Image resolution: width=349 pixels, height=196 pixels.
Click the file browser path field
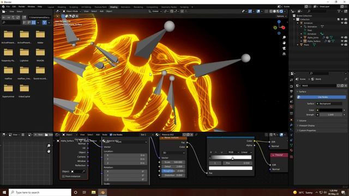[40, 17]
